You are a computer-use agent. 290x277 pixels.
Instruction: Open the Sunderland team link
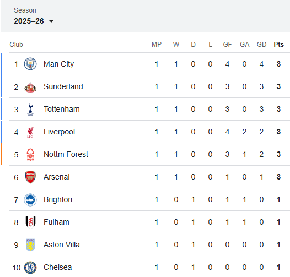[x=63, y=86]
